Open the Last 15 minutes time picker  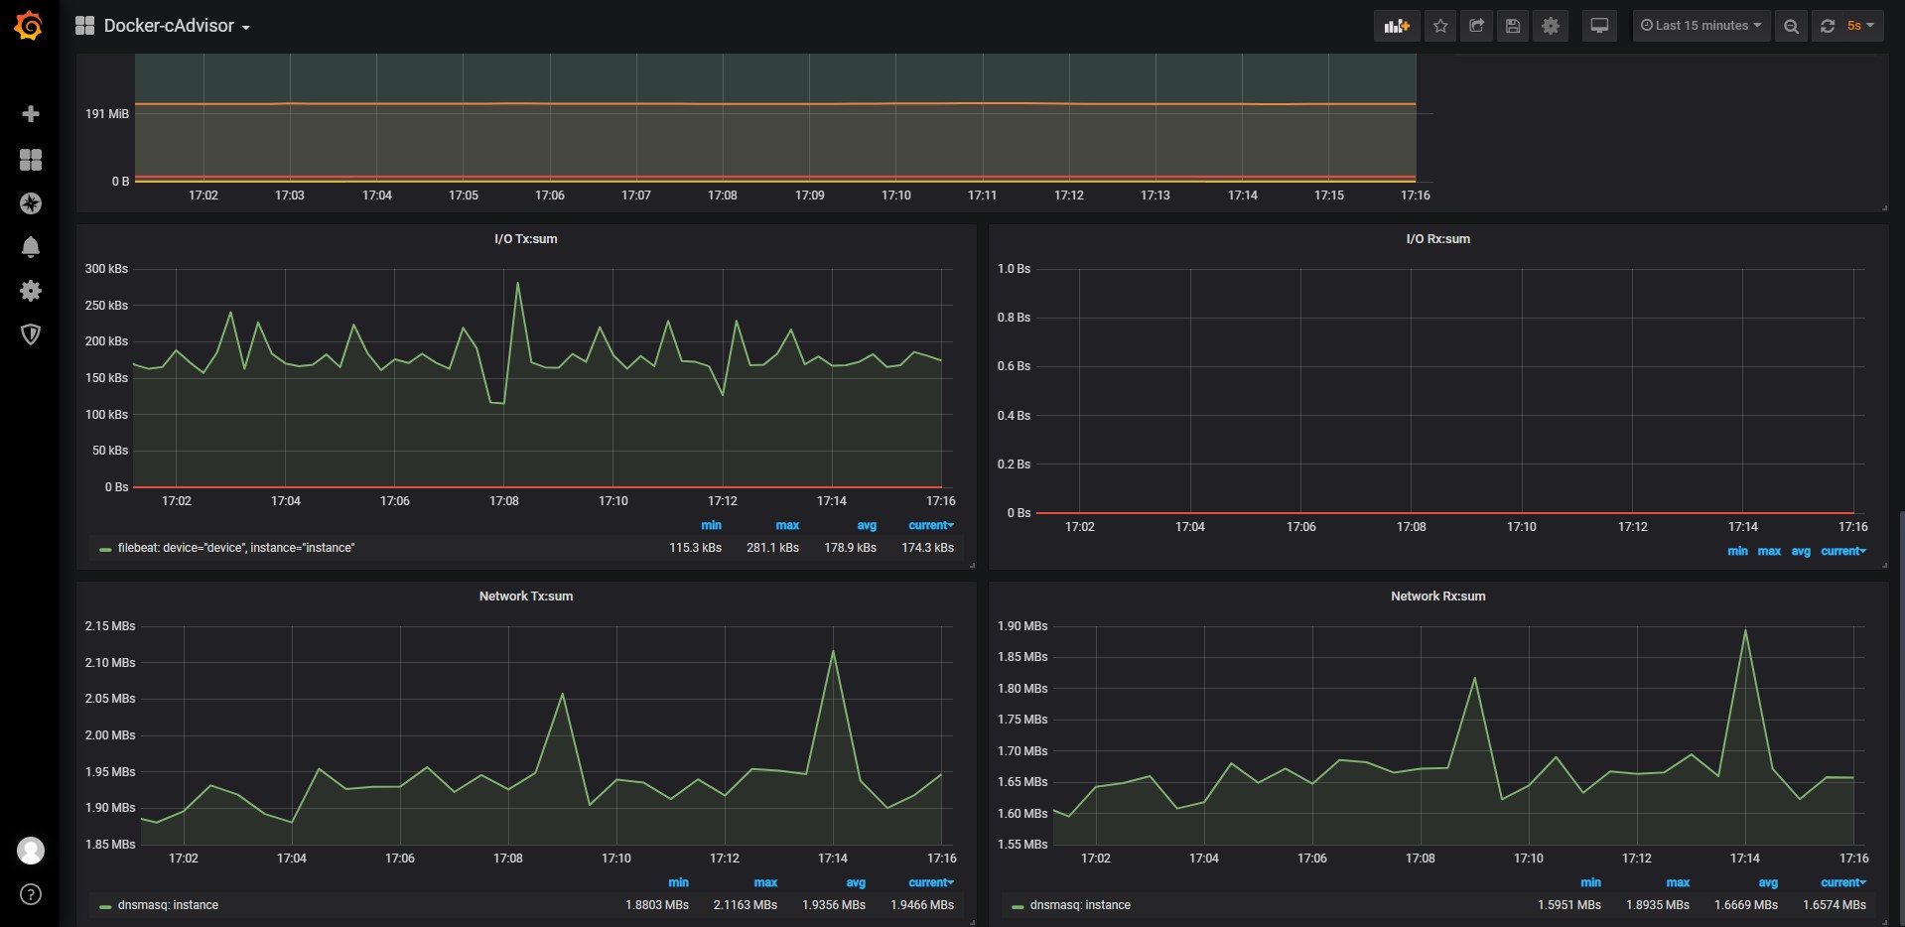(1701, 26)
